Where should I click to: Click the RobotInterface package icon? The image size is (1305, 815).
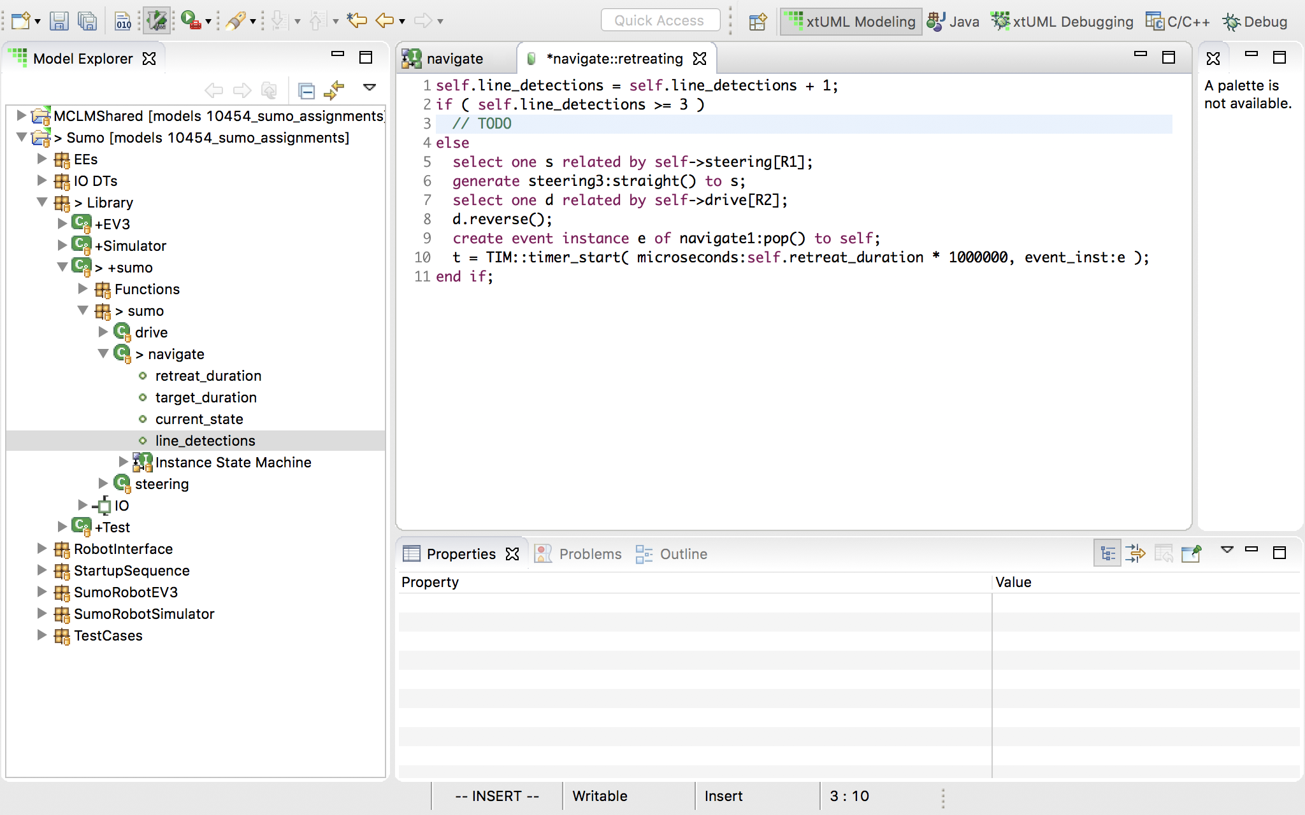click(62, 549)
